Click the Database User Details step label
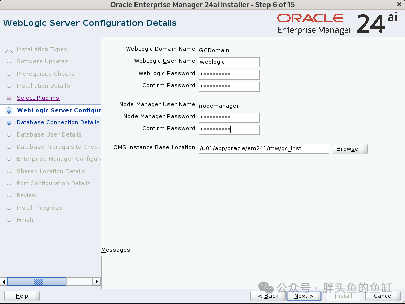The width and height of the screenshot is (405, 304). click(49, 134)
